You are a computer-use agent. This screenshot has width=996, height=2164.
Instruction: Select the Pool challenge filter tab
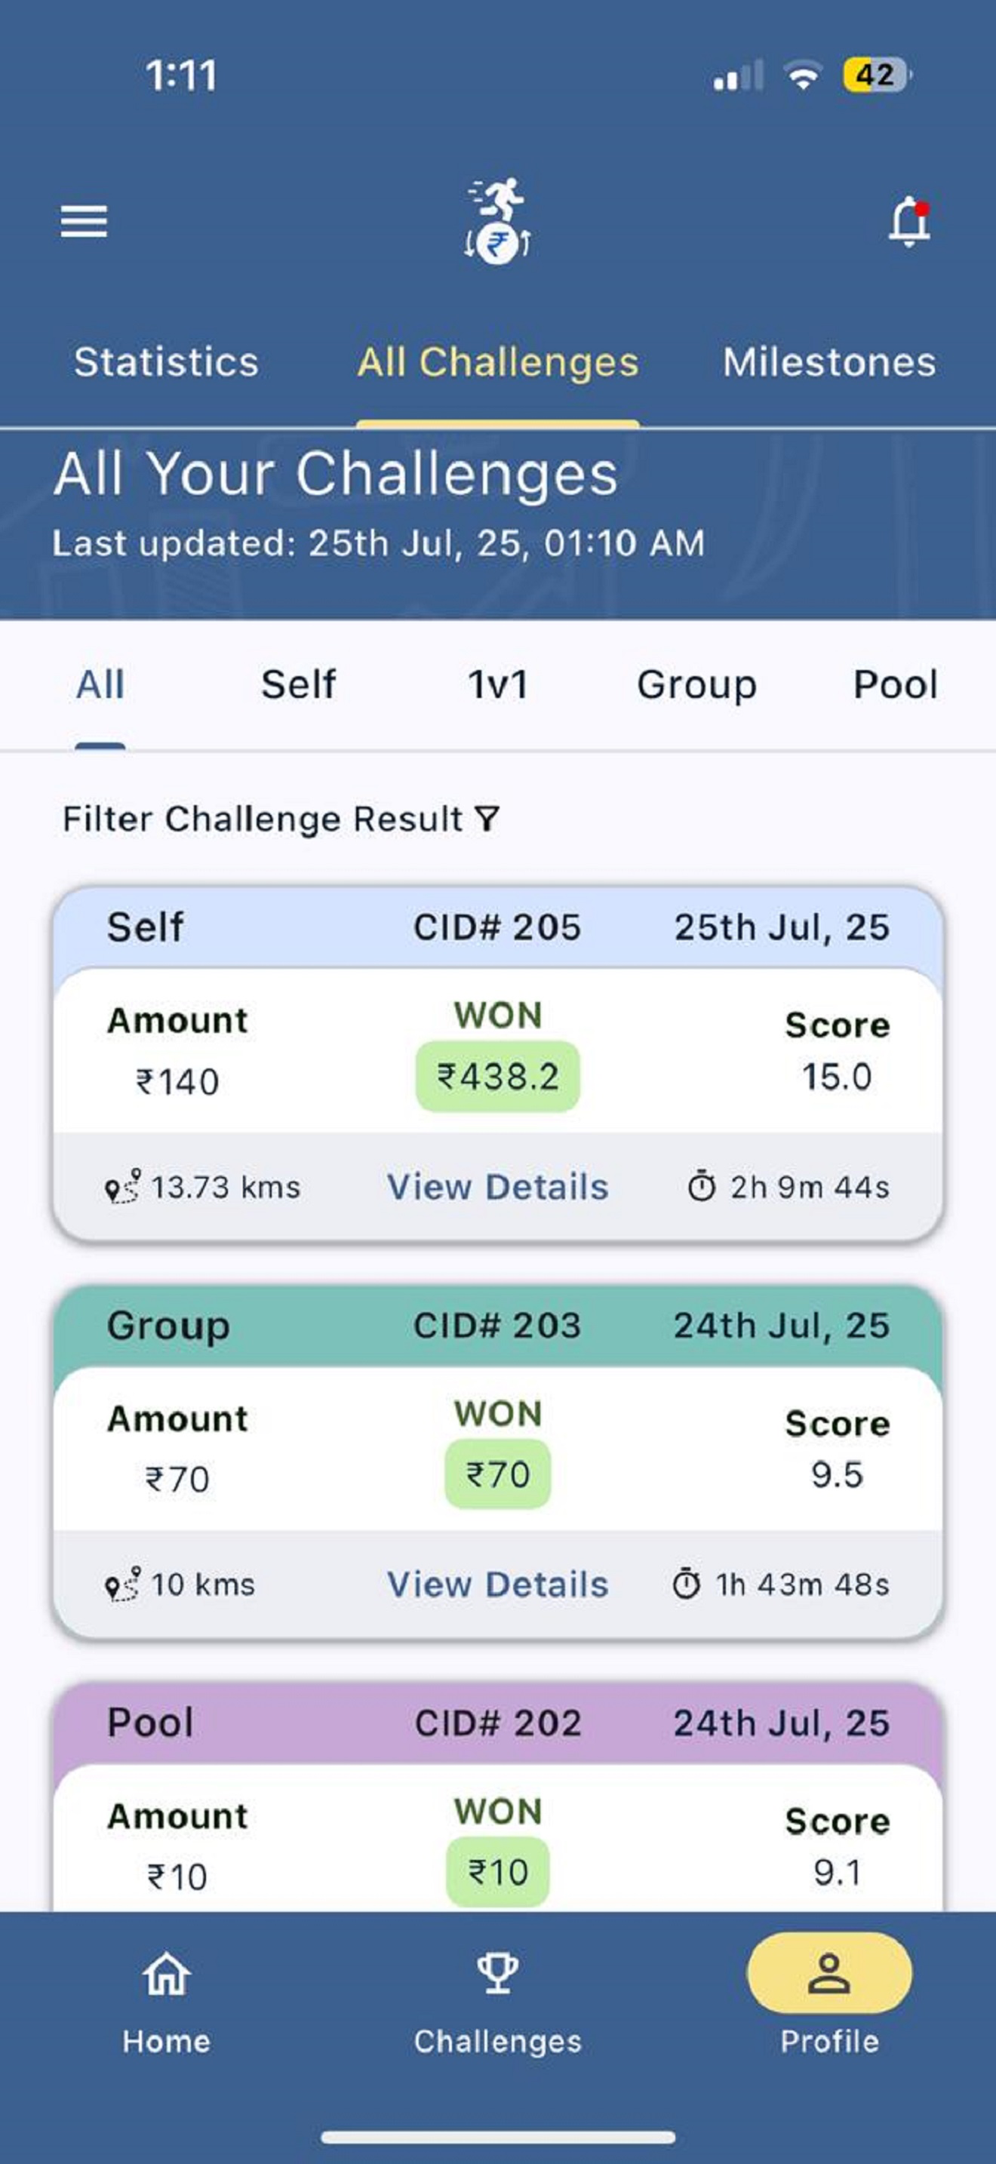(895, 684)
